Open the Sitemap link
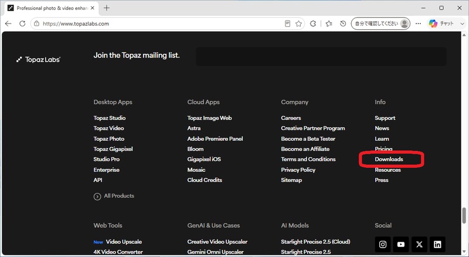The width and height of the screenshot is (469, 257). [291, 180]
